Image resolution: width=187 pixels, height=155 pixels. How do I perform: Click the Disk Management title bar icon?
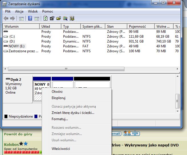pos(5,4)
